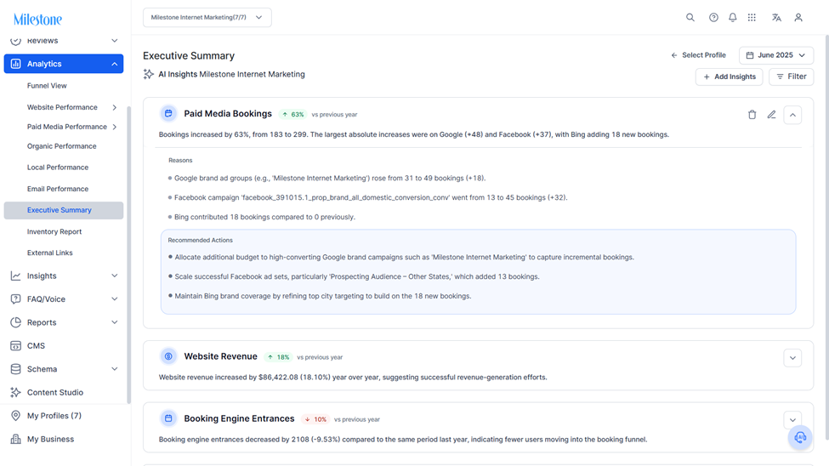Expand the Schema section chevron
The width and height of the screenshot is (829, 466).
click(x=114, y=369)
